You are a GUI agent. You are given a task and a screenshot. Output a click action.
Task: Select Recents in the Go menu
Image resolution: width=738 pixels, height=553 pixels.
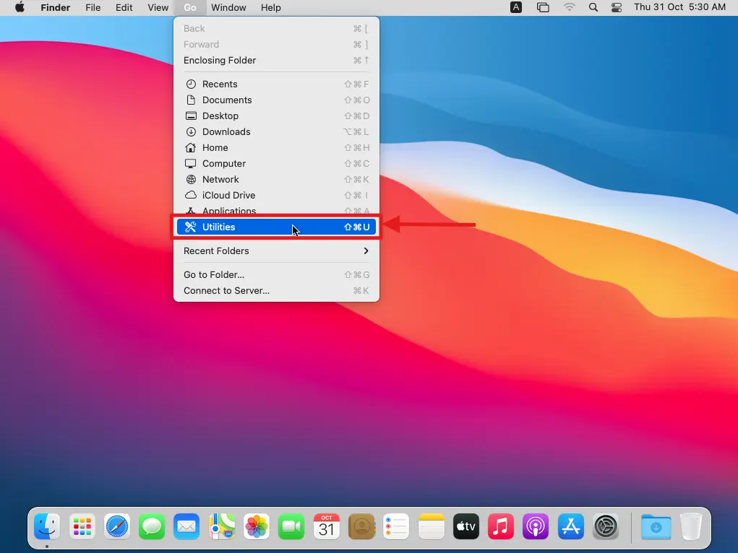[x=276, y=84]
